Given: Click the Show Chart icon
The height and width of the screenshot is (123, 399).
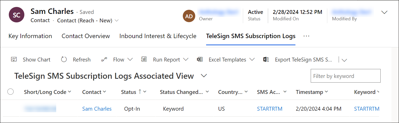Looking at the screenshot, I should tap(14, 59).
